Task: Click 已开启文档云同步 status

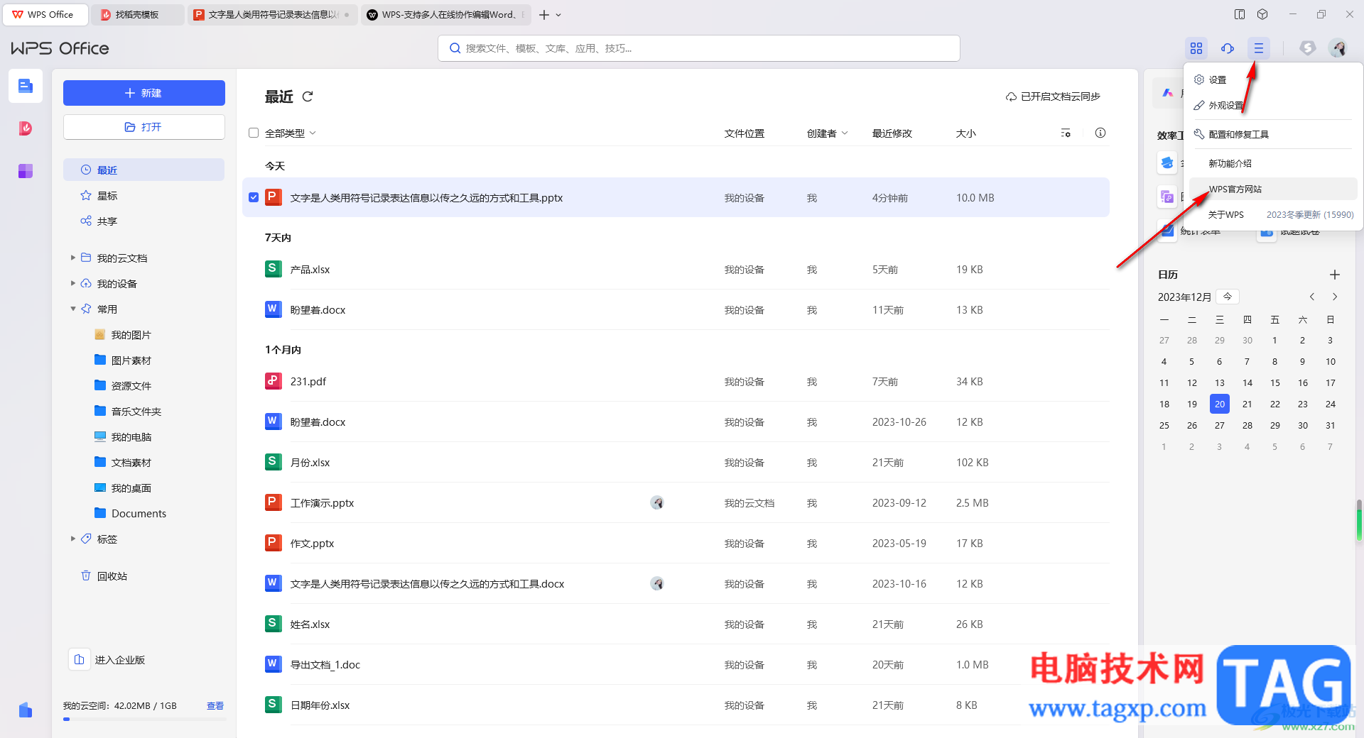Action: 1054,97
